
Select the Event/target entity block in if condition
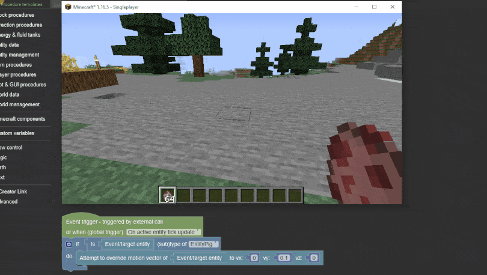[x=127, y=244]
